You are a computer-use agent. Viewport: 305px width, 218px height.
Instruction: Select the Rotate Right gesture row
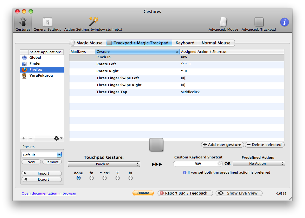pos(177,71)
